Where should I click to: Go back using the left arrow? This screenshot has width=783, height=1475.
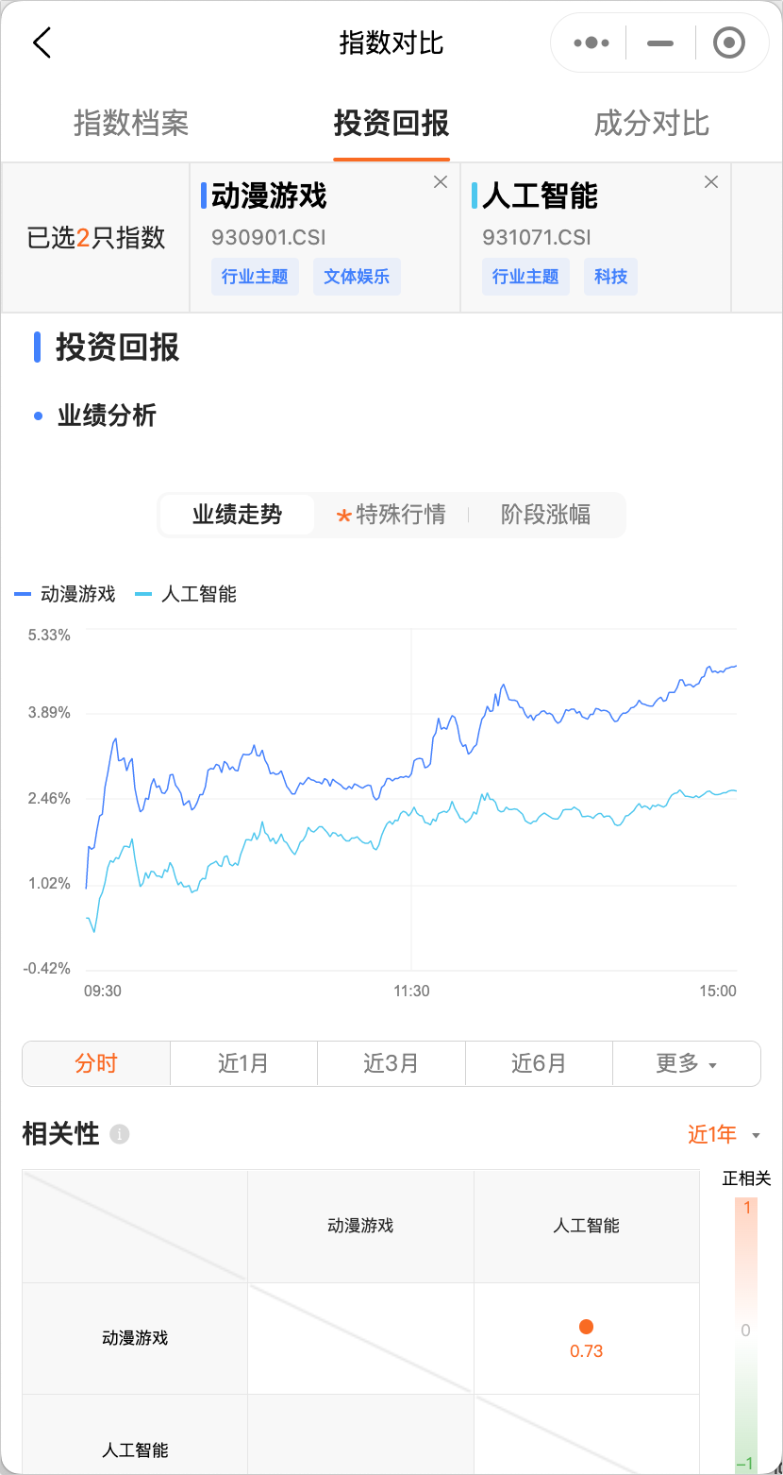(x=42, y=43)
